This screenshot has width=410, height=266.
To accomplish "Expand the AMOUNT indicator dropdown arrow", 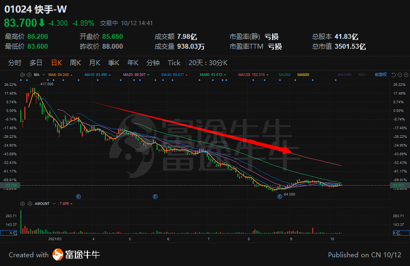I will pyautogui.click(x=54, y=204).
